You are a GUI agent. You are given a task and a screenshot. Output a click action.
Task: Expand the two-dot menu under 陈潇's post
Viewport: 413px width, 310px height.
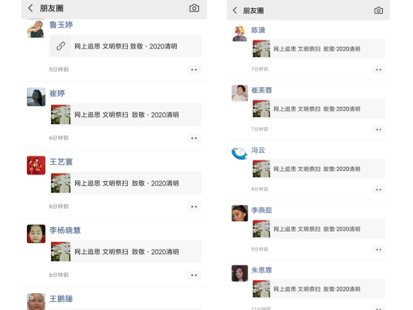[379, 70]
